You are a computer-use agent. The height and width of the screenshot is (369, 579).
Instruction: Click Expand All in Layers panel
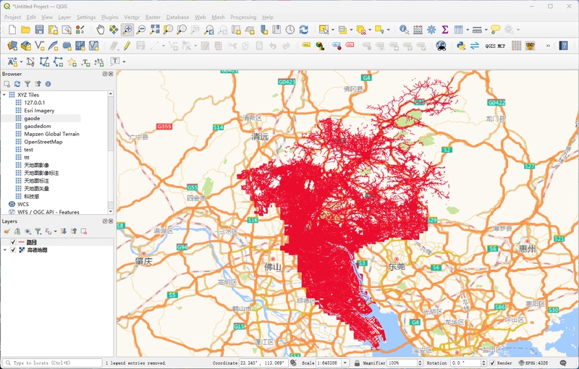(64, 232)
